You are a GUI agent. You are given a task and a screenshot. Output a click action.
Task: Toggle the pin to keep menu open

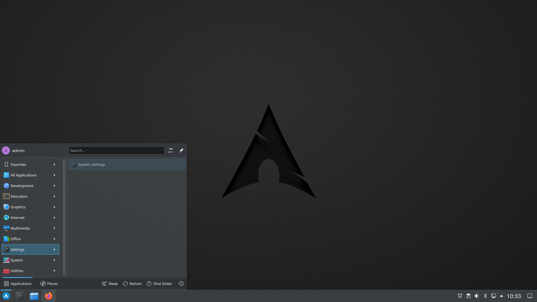181,150
